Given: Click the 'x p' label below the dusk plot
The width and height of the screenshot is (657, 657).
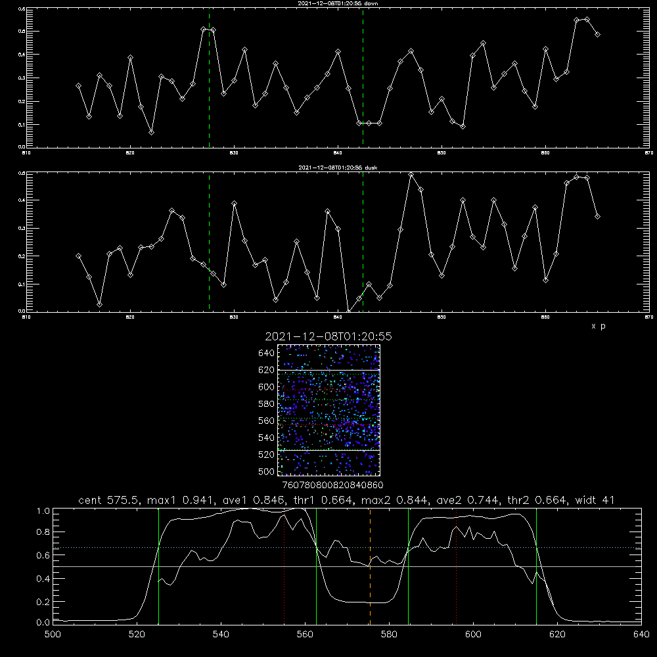Looking at the screenshot, I should (599, 326).
